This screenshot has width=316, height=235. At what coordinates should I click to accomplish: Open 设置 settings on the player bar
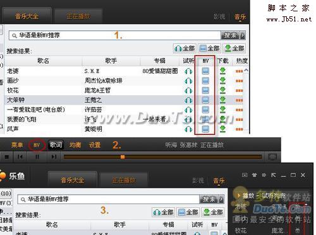click(x=95, y=145)
